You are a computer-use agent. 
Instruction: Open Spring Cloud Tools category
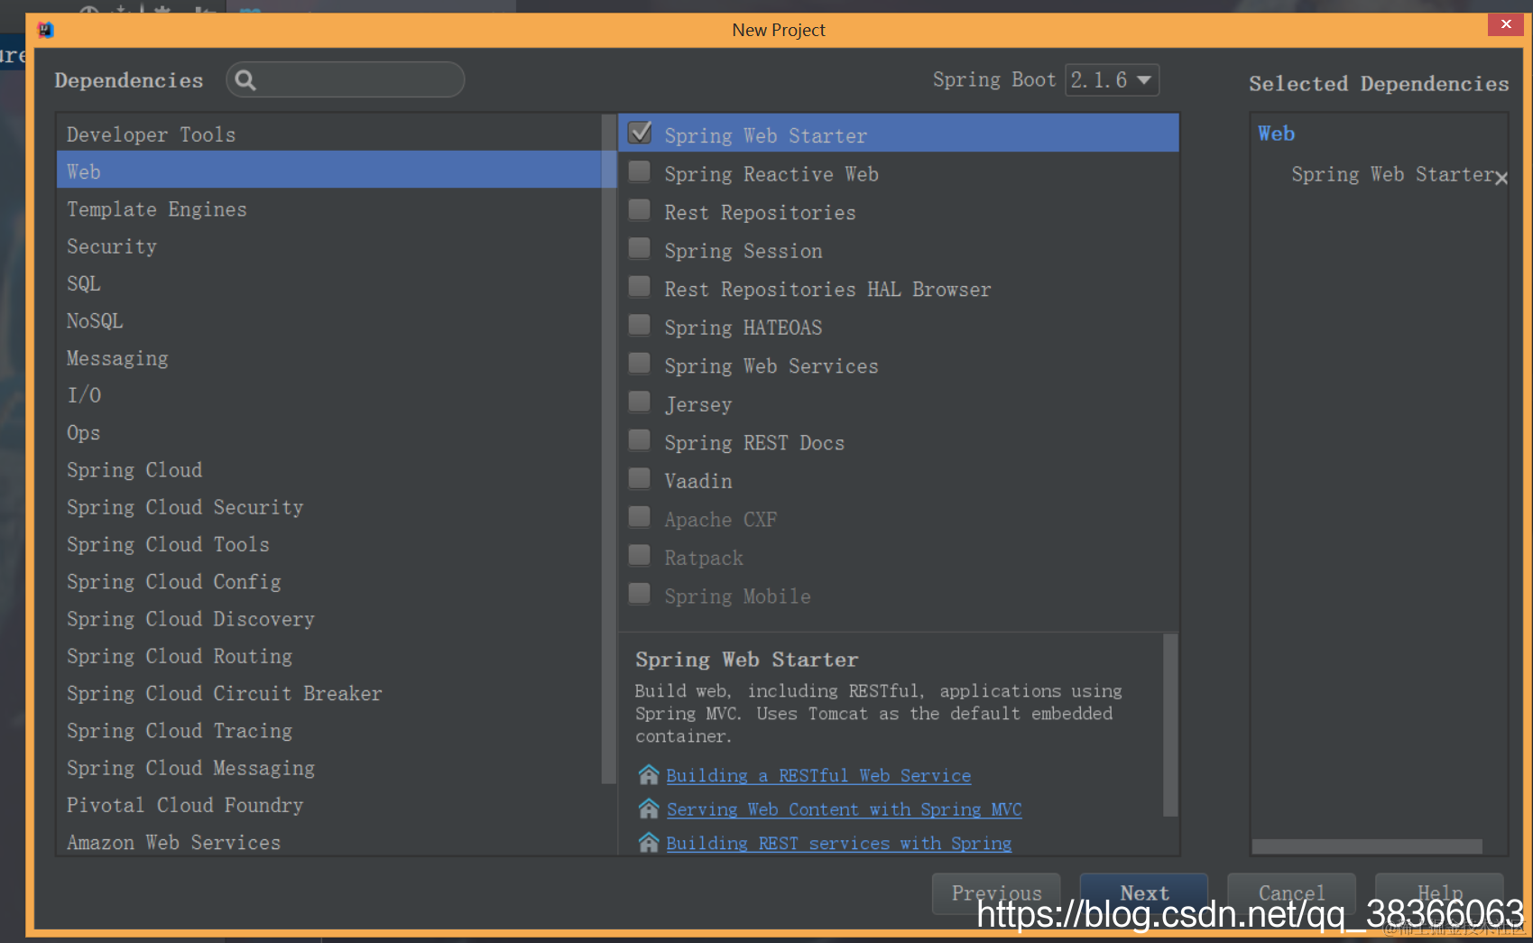point(328,545)
